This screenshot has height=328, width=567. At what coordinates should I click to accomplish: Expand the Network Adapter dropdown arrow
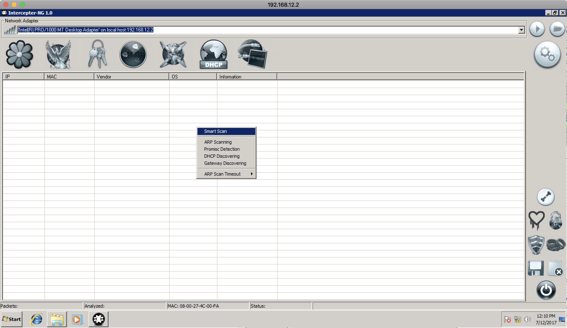coord(522,30)
